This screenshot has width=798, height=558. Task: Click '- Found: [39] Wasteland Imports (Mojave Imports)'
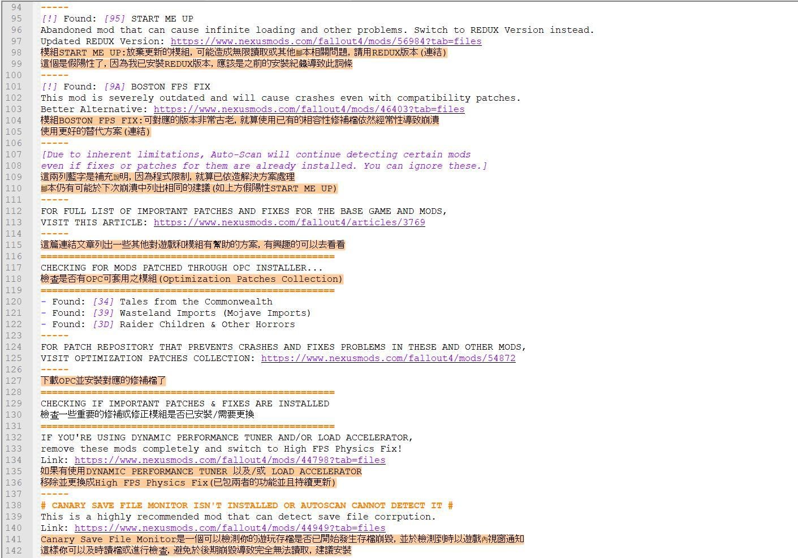[176, 313]
